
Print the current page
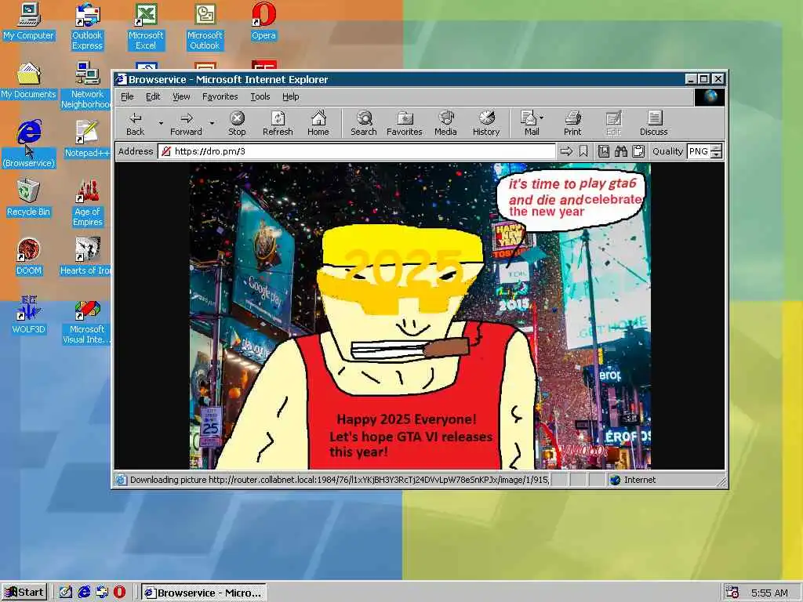tap(572, 123)
